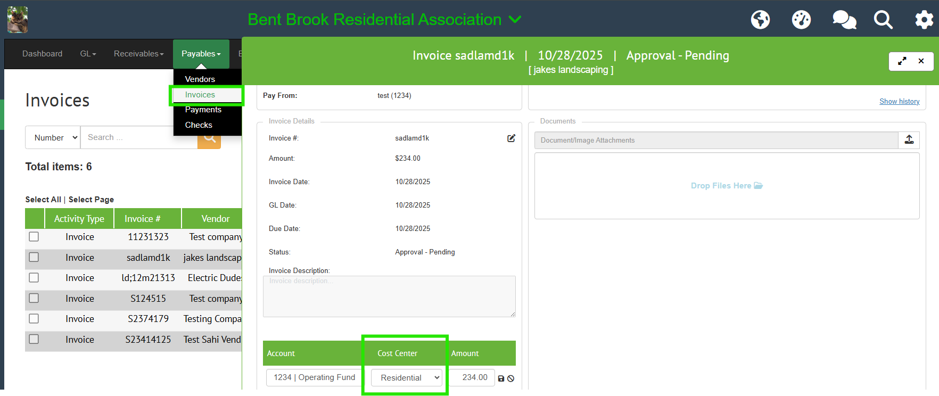939x396 pixels.
Task: Click the magnifier search icon in header
Action: 883,20
